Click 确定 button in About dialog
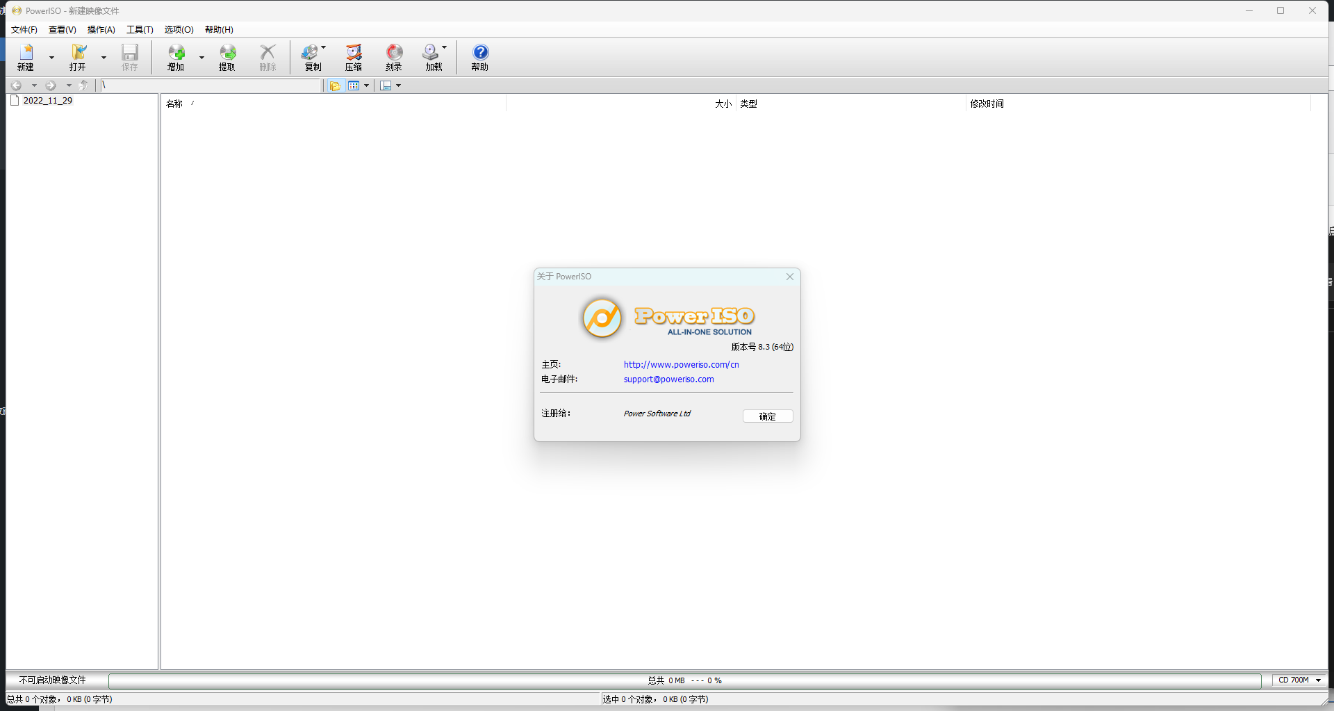 click(767, 416)
